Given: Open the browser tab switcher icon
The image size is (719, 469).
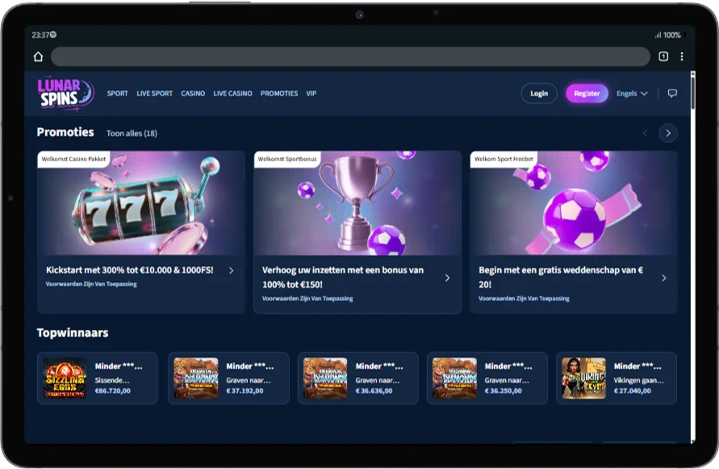Looking at the screenshot, I should [663, 56].
